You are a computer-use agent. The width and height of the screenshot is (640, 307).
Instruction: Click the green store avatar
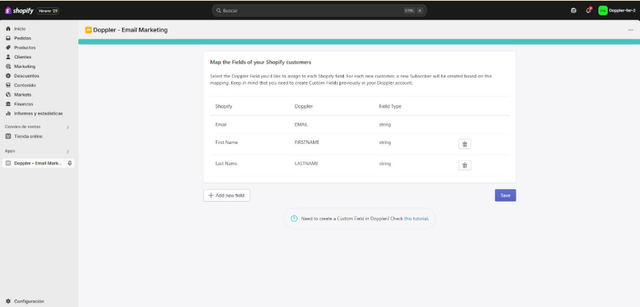[x=603, y=11]
